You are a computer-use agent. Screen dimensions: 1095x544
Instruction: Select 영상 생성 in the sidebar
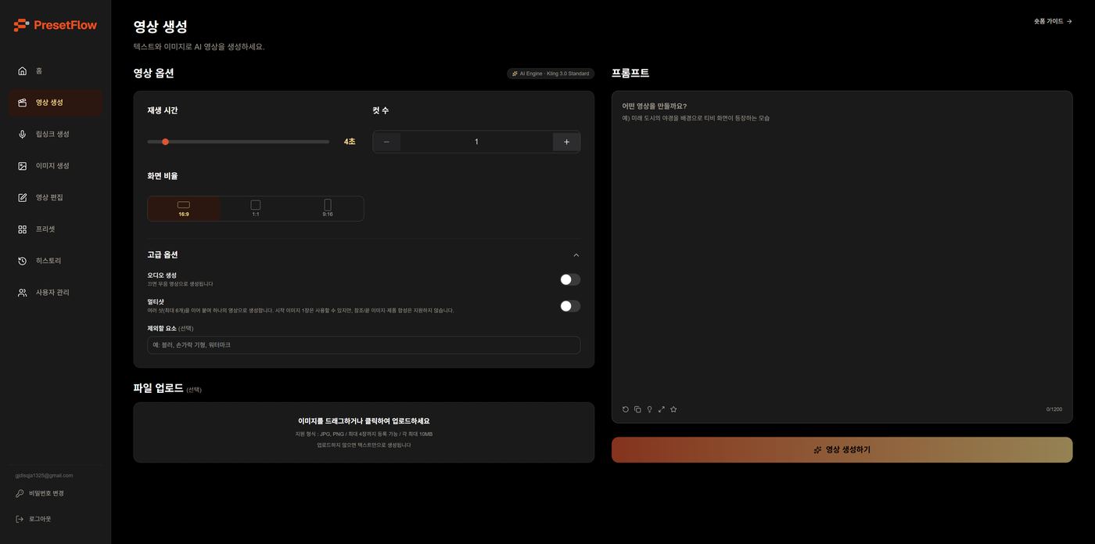(x=56, y=103)
